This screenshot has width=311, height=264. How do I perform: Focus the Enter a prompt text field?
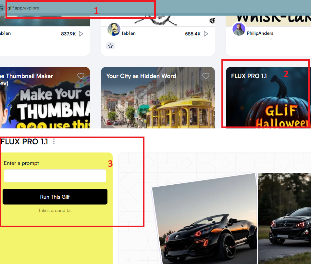pos(55,176)
